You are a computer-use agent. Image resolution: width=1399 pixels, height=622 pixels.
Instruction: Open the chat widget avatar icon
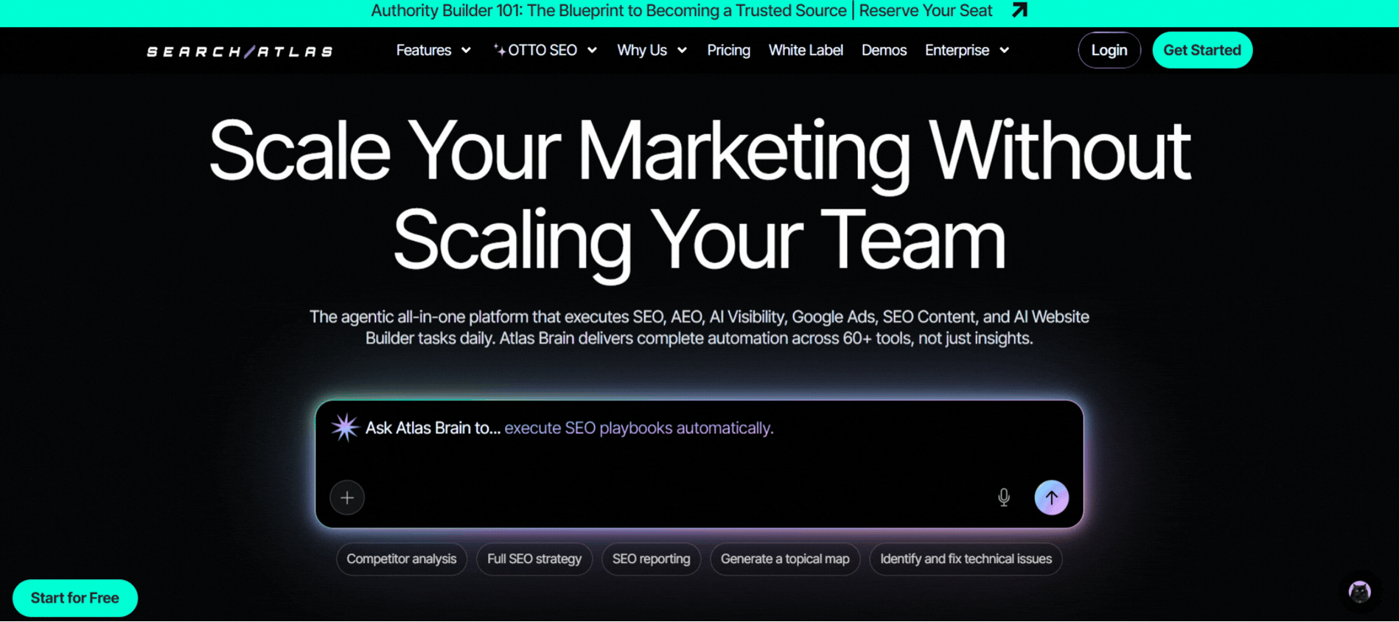coord(1359,592)
